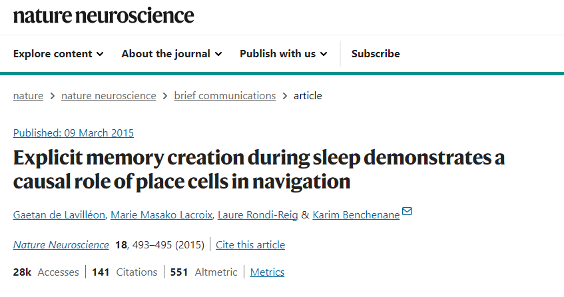Click the email envelope icon beside Karim Benchenane
The image size is (564, 297).
pos(407,212)
